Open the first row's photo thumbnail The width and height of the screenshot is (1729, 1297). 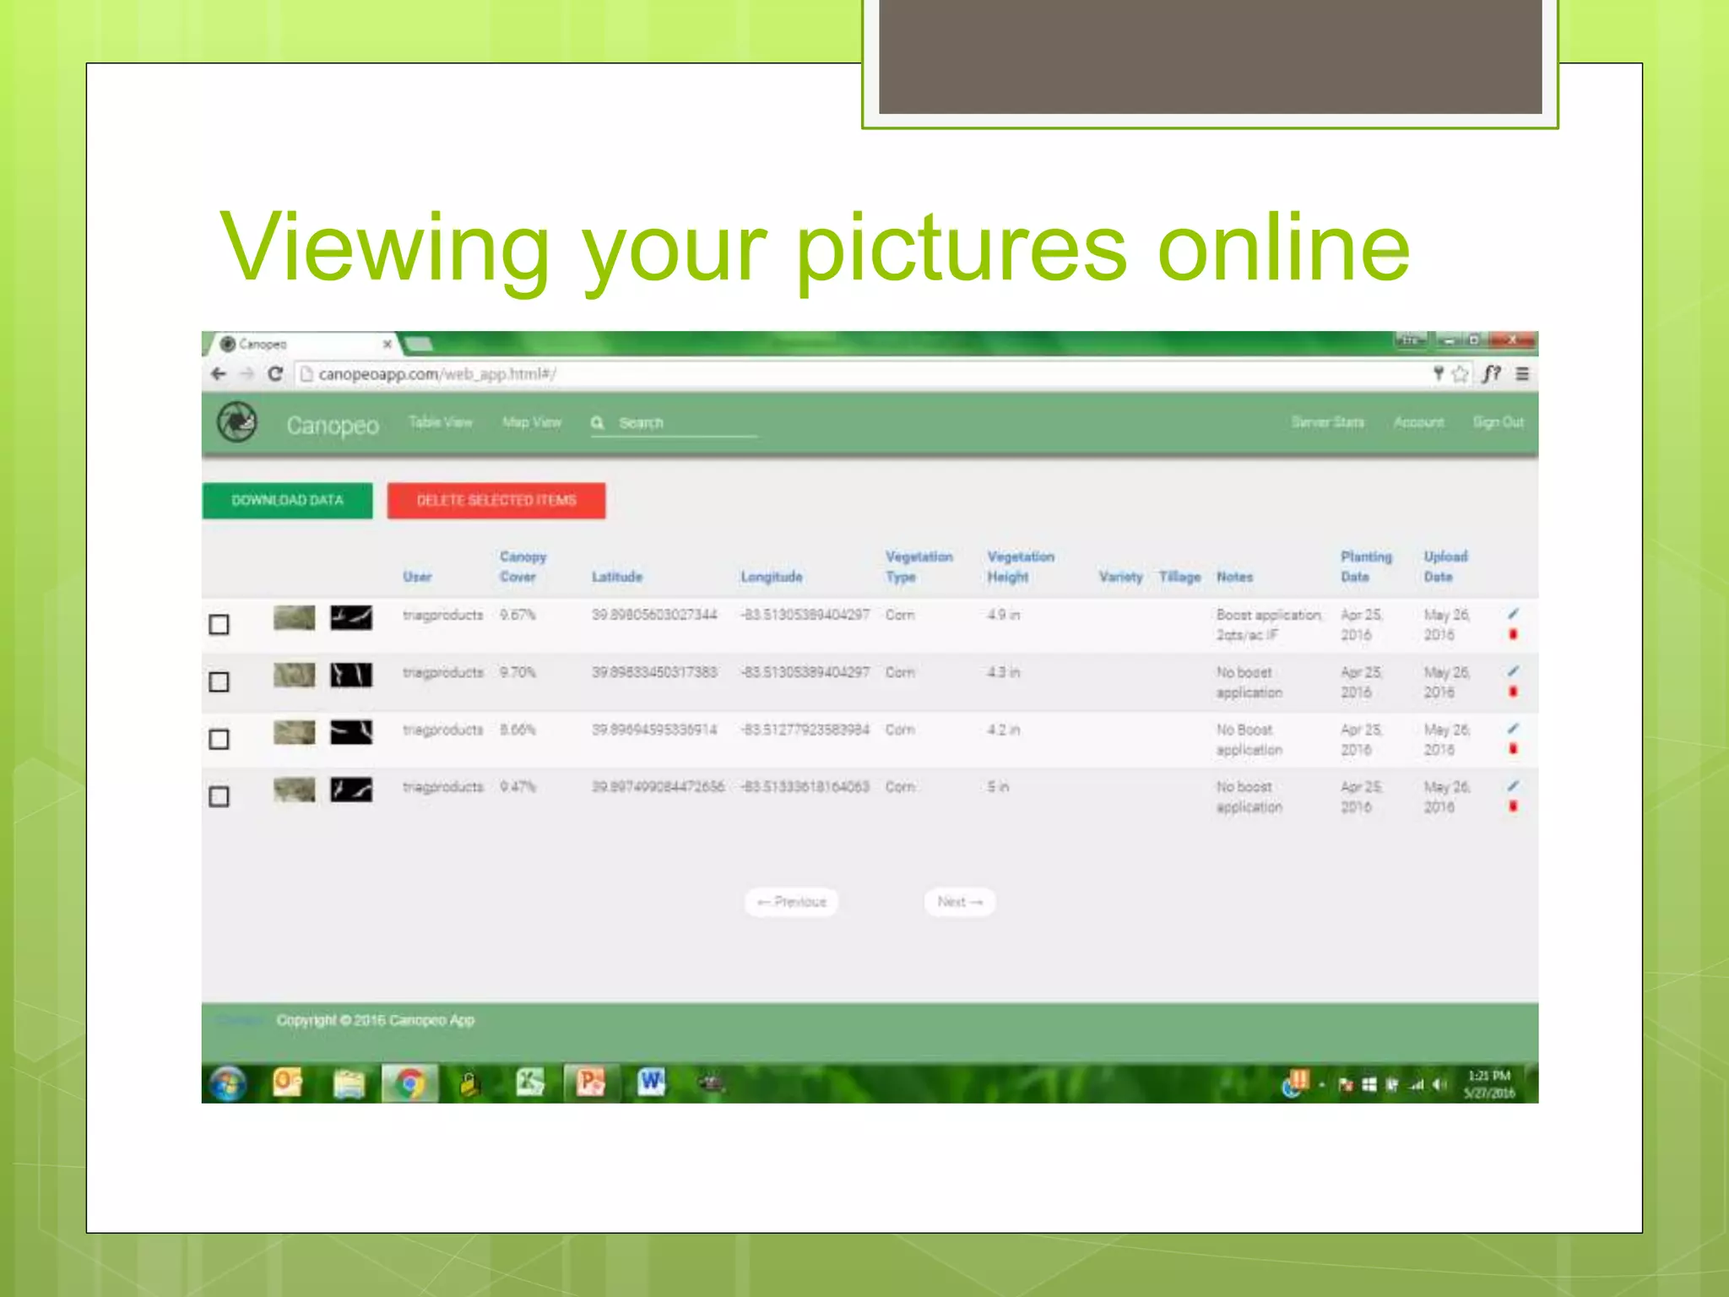coord(294,618)
